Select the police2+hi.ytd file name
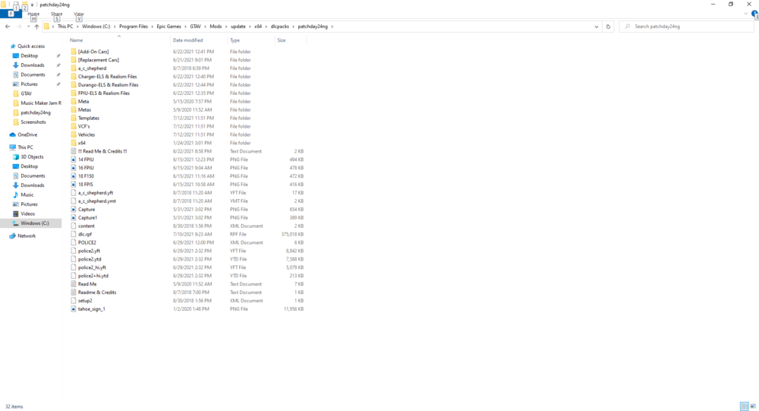 (93, 276)
